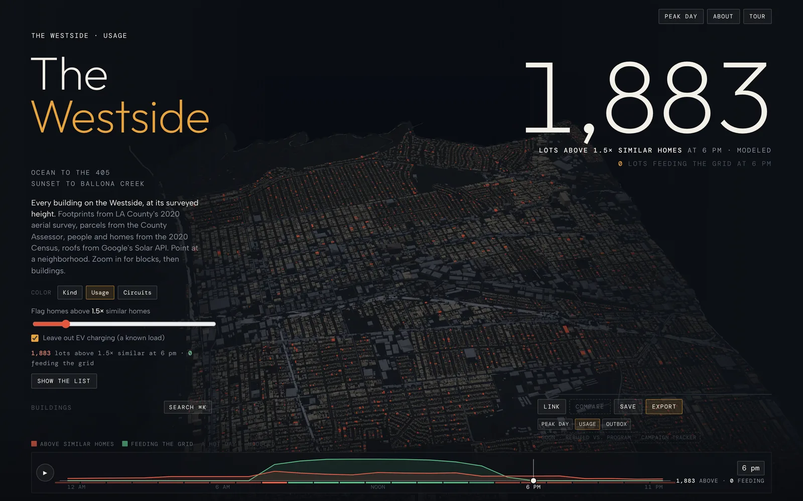
Task: Show the list of flagged lots
Action: 64,381
